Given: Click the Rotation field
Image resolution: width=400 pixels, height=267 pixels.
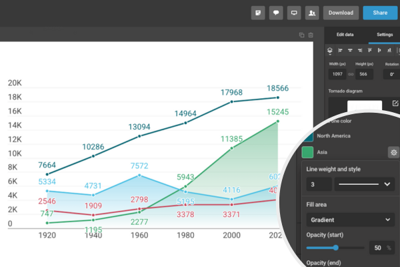Looking at the screenshot, I should click(x=392, y=74).
